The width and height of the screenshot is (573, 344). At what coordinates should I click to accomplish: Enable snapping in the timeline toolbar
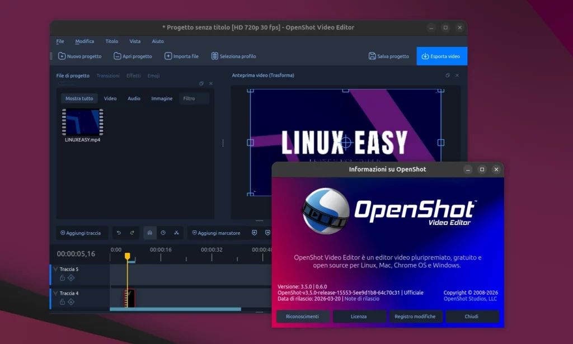coord(149,232)
